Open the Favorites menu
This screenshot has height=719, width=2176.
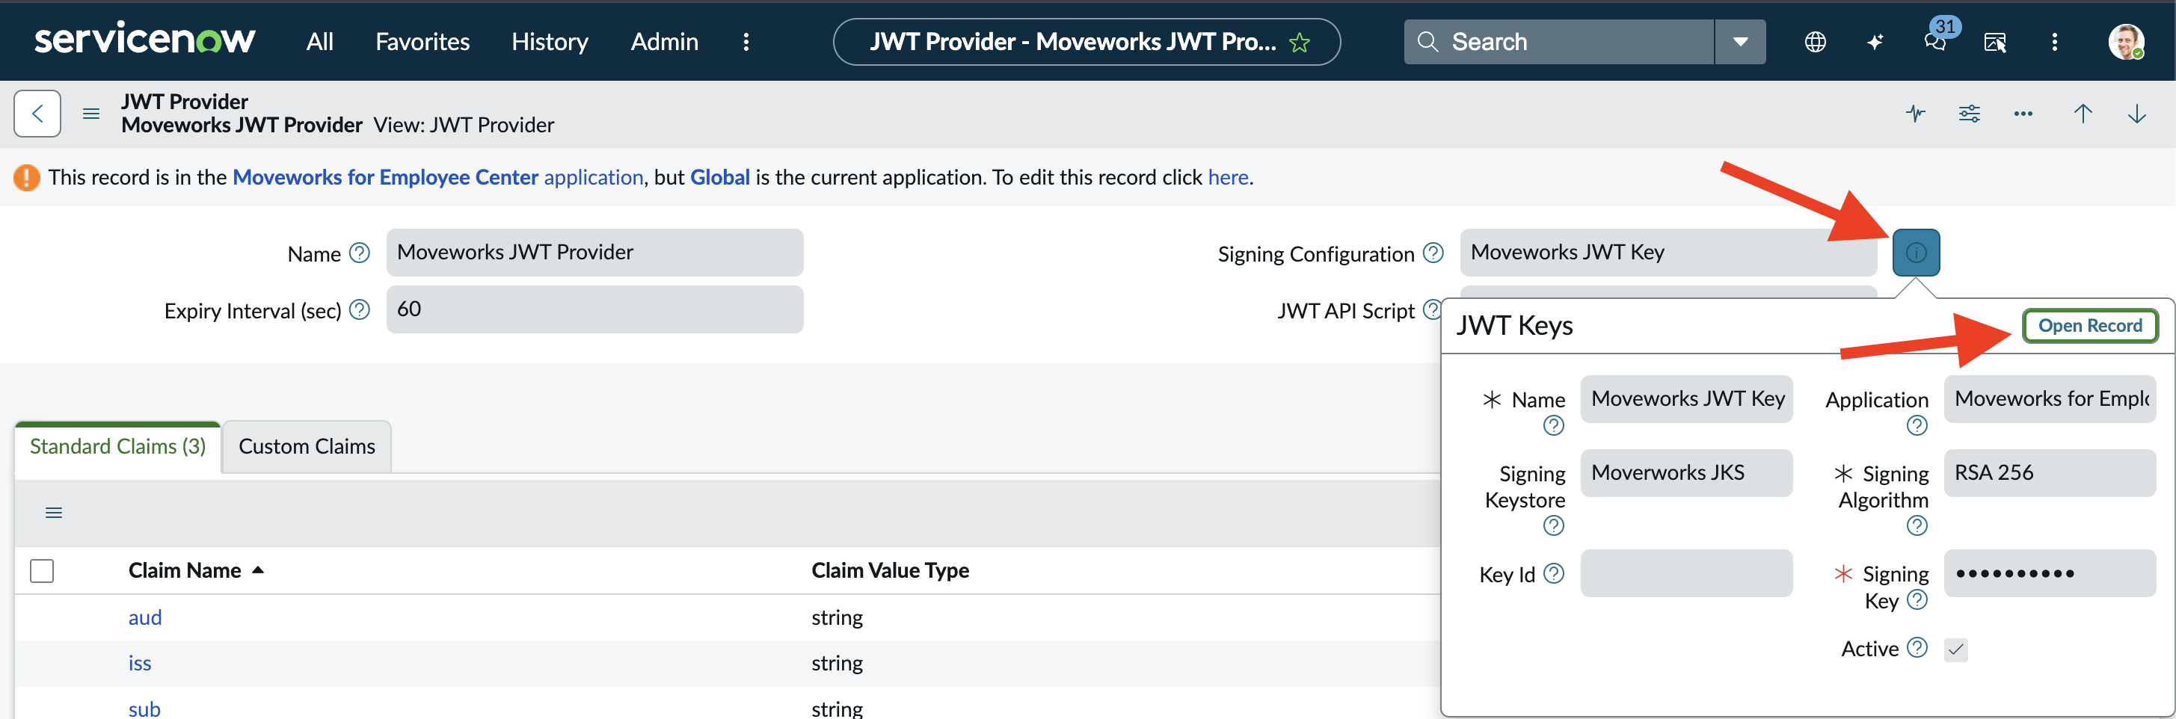click(422, 41)
